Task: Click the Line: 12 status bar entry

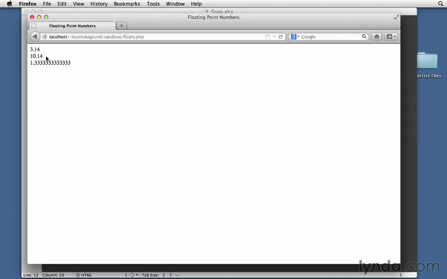Action: 31,275
